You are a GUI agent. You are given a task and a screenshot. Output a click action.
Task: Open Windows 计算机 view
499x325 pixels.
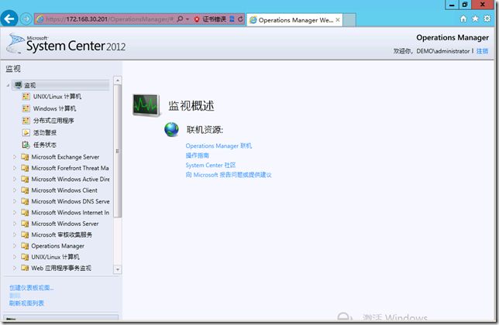54,108
